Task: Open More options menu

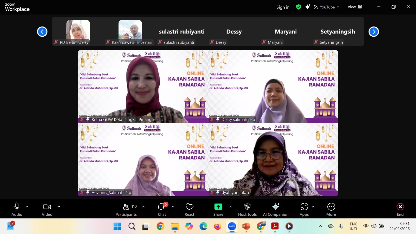Action: tap(331, 210)
